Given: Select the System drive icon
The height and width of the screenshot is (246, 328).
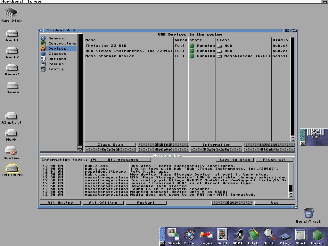Looking at the screenshot, I should [11, 151].
